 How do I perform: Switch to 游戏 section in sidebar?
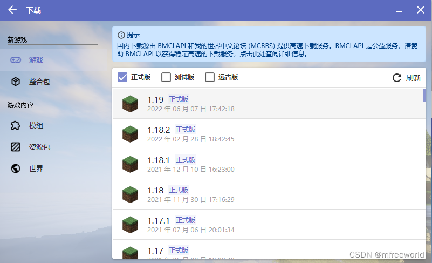(x=53, y=60)
